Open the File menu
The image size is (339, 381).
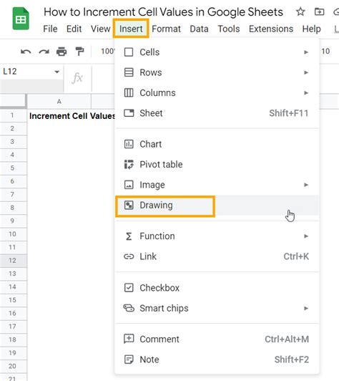coord(50,29)
